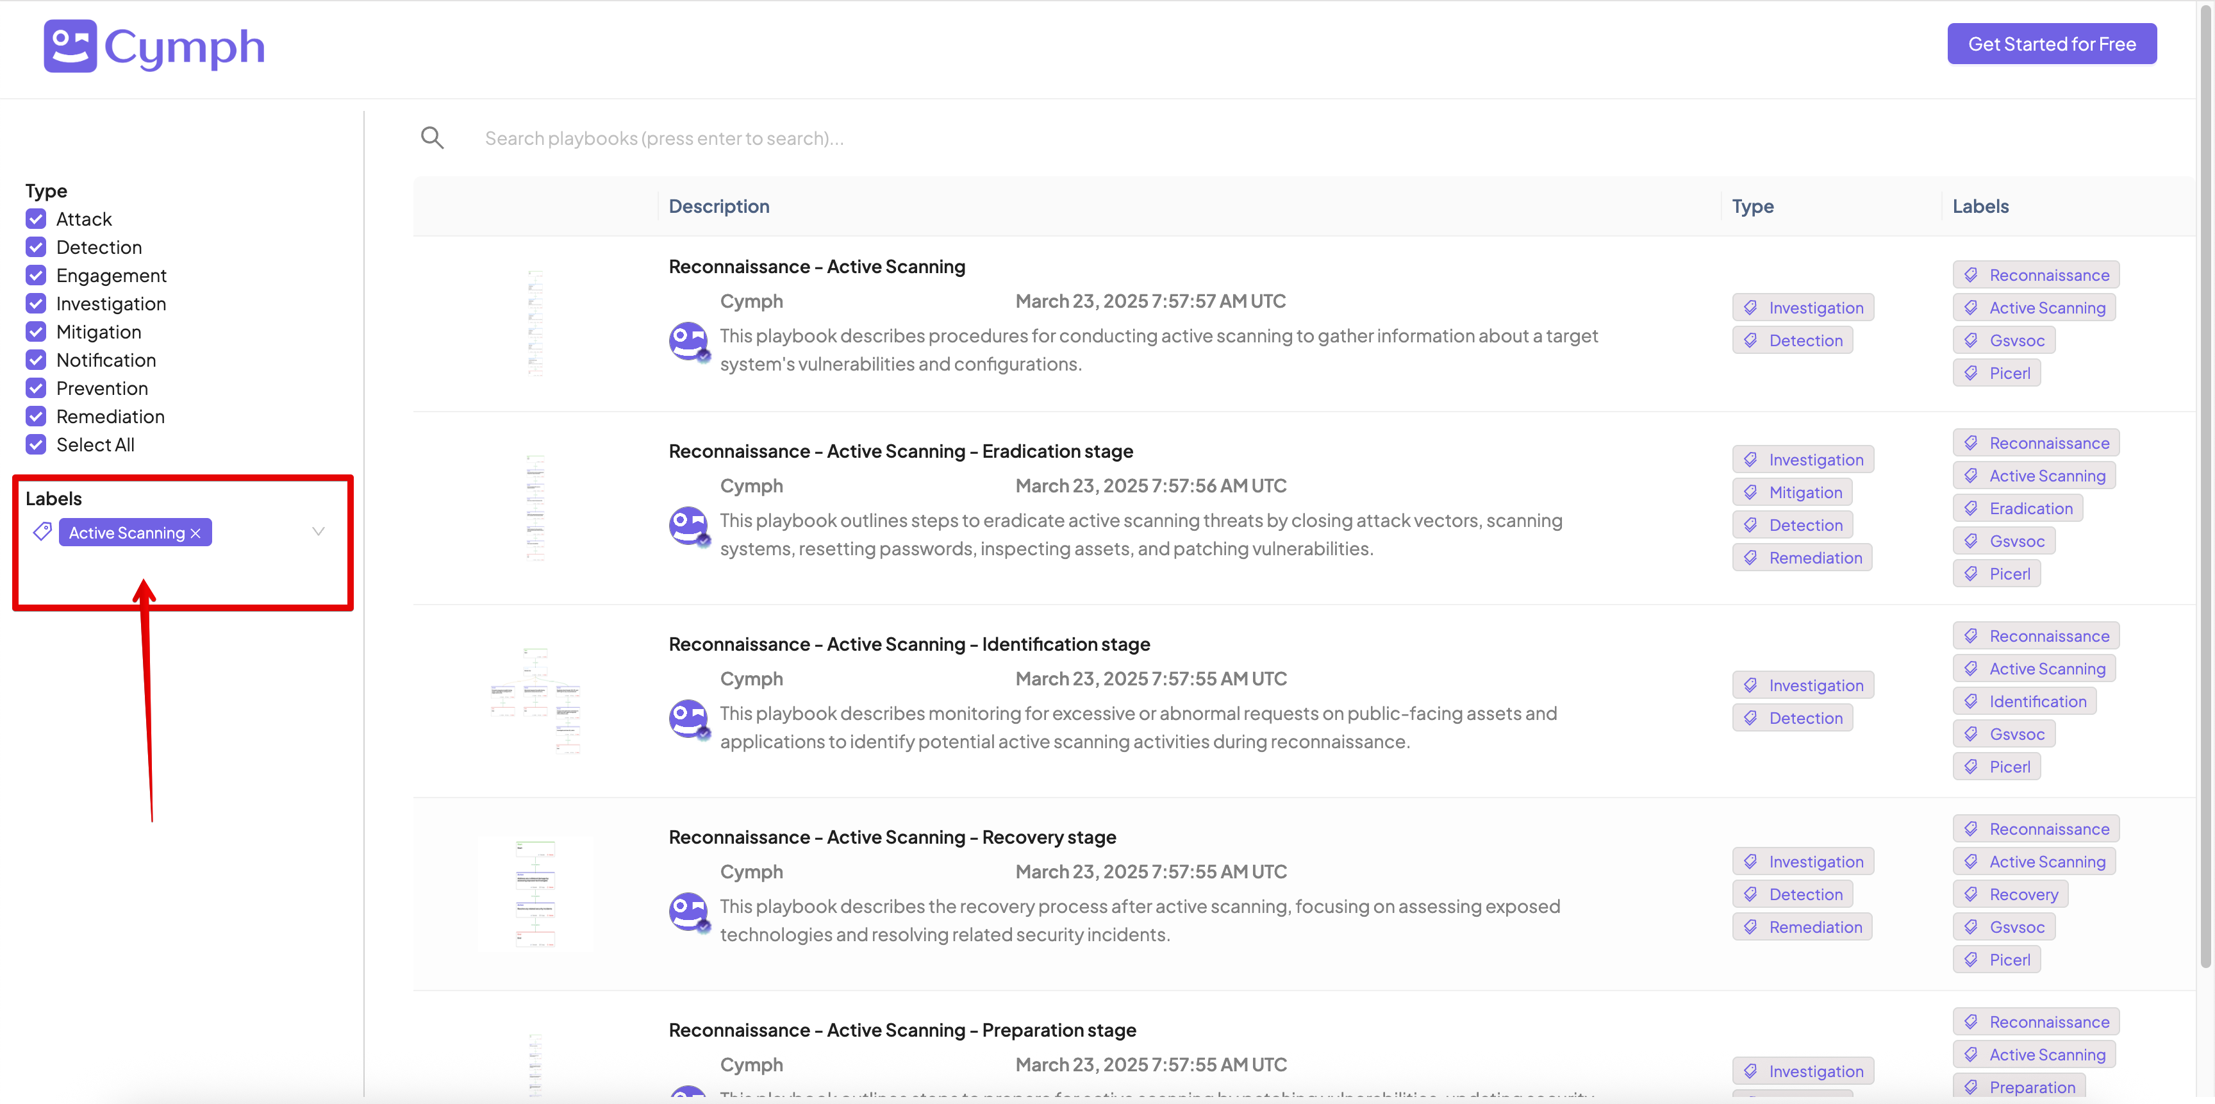Image resolution: width=2215 pixels, height=1104 pixels.
Task: Click the Identification label tag
Action: click(2024, 701)
